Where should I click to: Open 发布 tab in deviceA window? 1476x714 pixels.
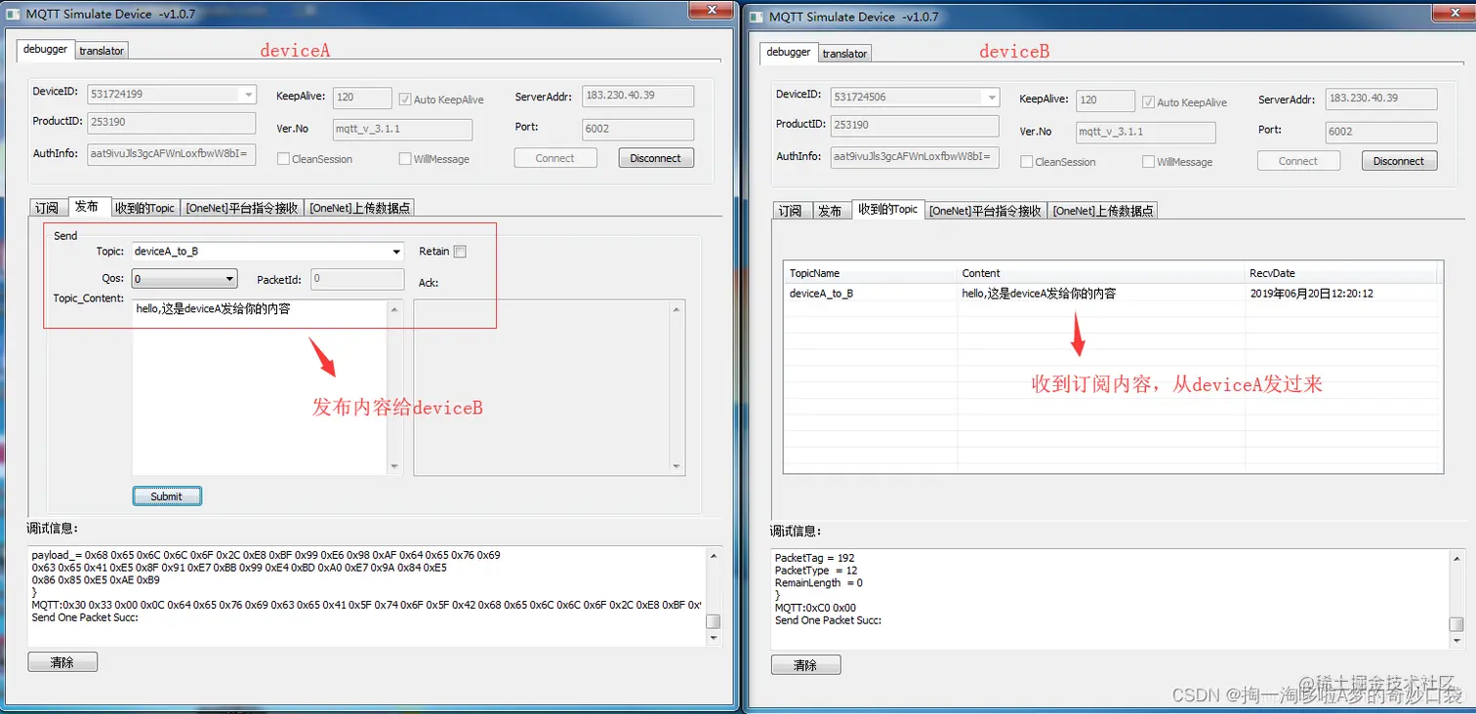tap(87, 206)
